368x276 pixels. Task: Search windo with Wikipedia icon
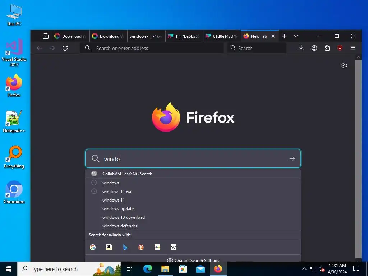(x=174, y=247)
